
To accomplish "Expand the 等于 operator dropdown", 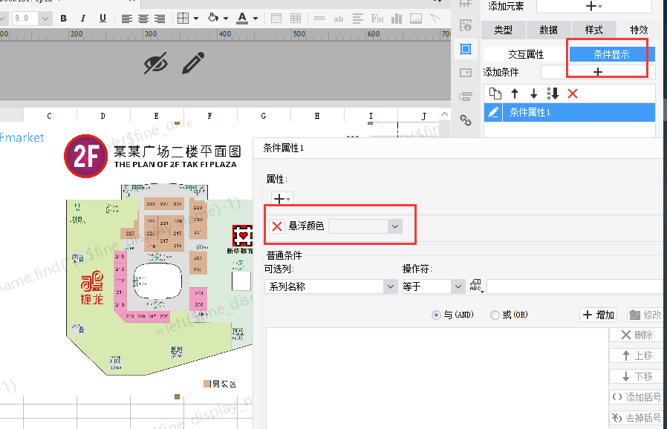I will click(x=458, y=286).
